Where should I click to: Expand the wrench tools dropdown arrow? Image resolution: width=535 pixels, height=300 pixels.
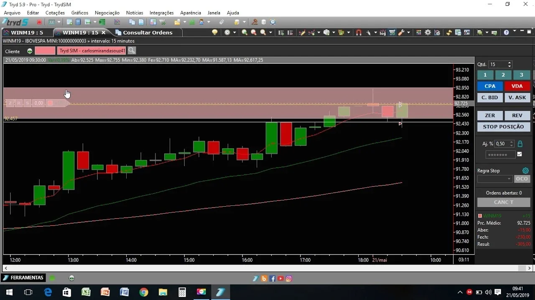tap(408, 32)
